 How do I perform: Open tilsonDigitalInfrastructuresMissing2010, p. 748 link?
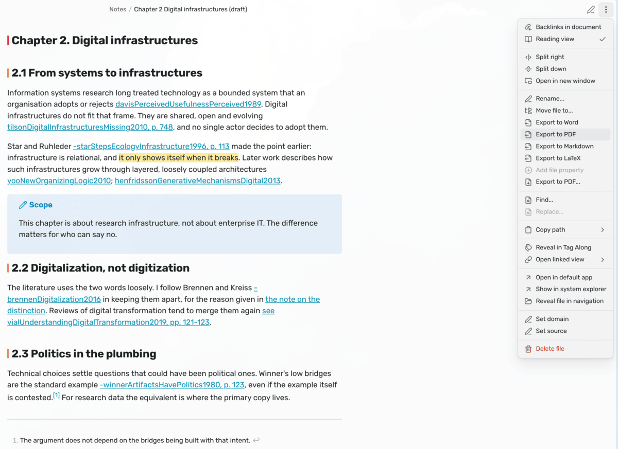[90, 127]
